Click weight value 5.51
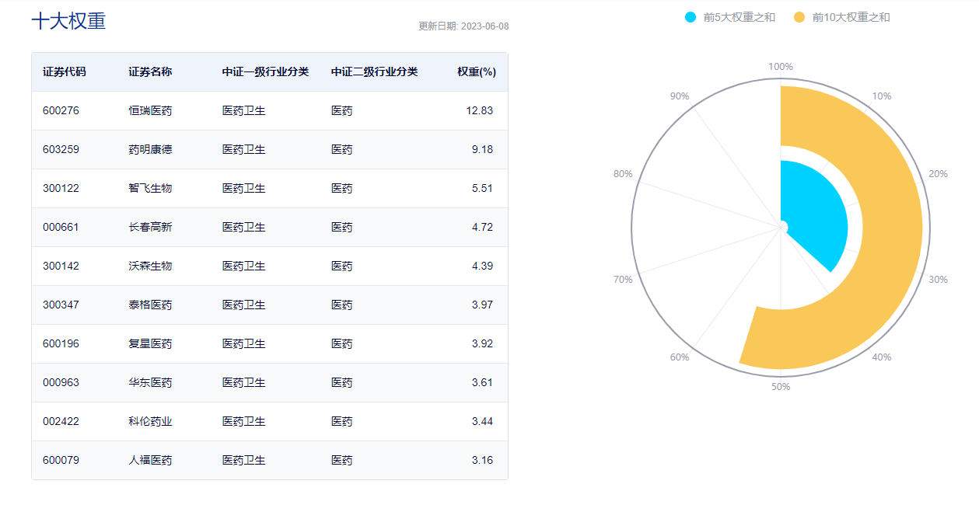This screenshot has width=979, height=505. click(x=482, y=189)
